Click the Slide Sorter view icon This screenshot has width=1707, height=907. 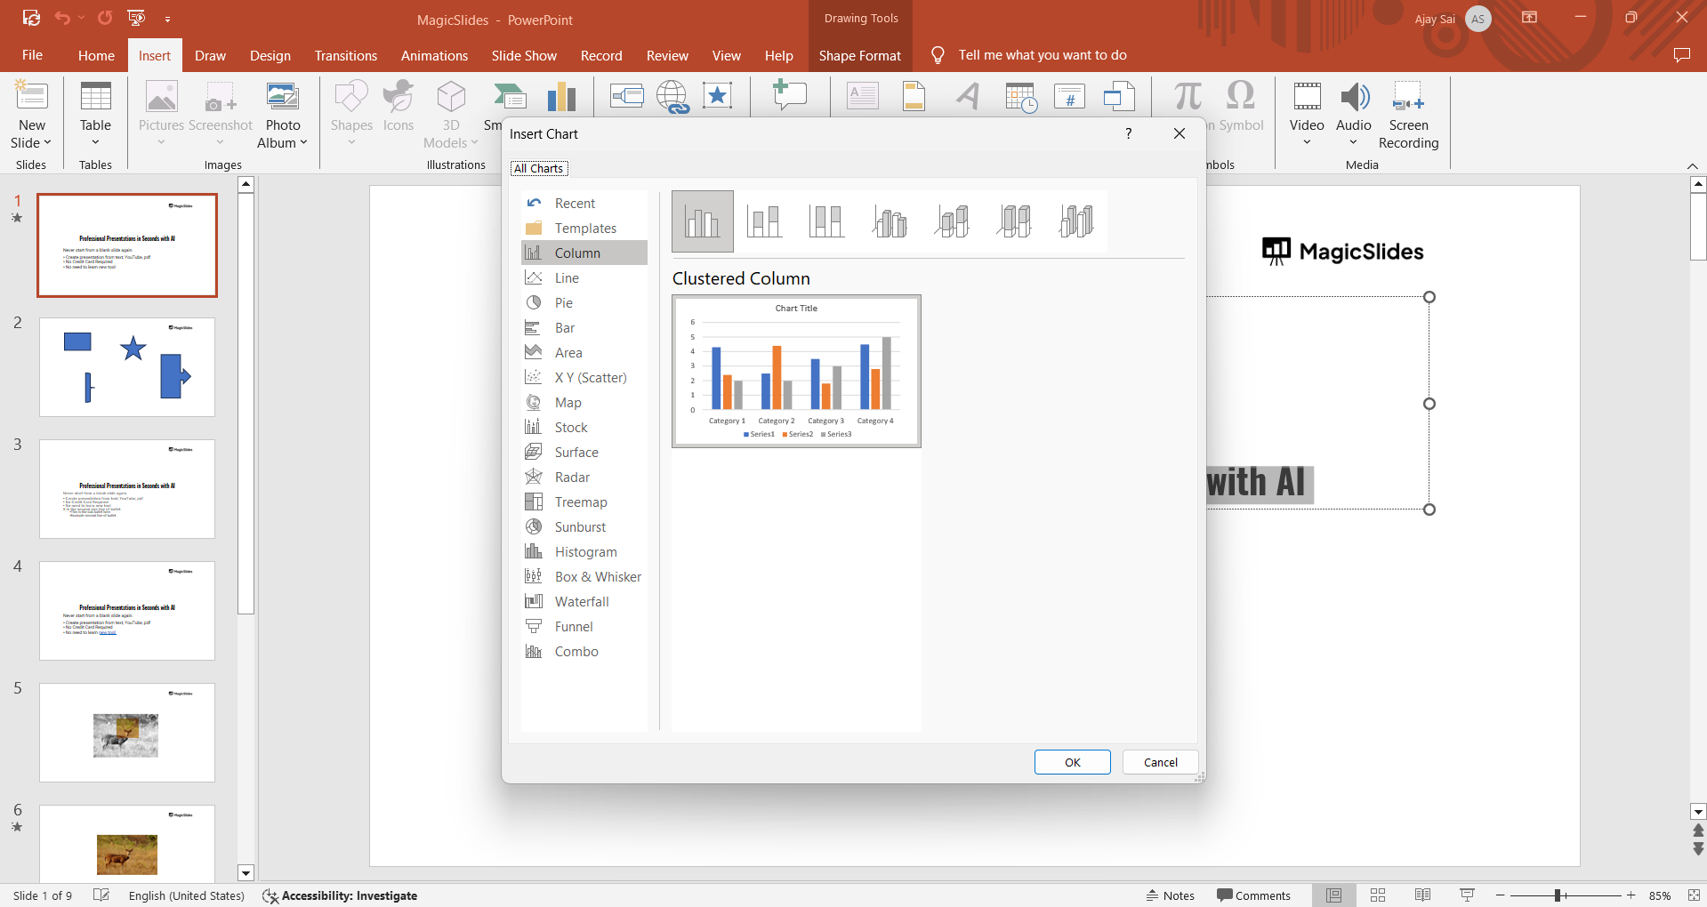coord(1378,895)
